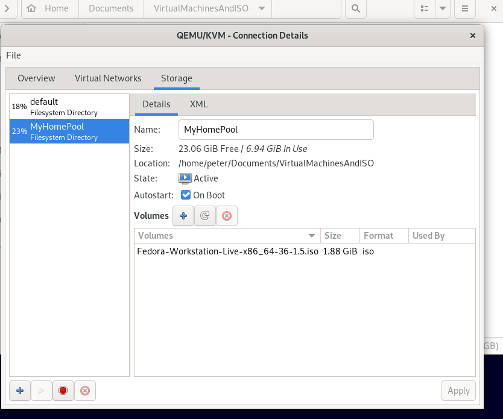Select the default storage pool
Image resolution: width=503 pixels, height=419 pixels.
coord(69,106)
